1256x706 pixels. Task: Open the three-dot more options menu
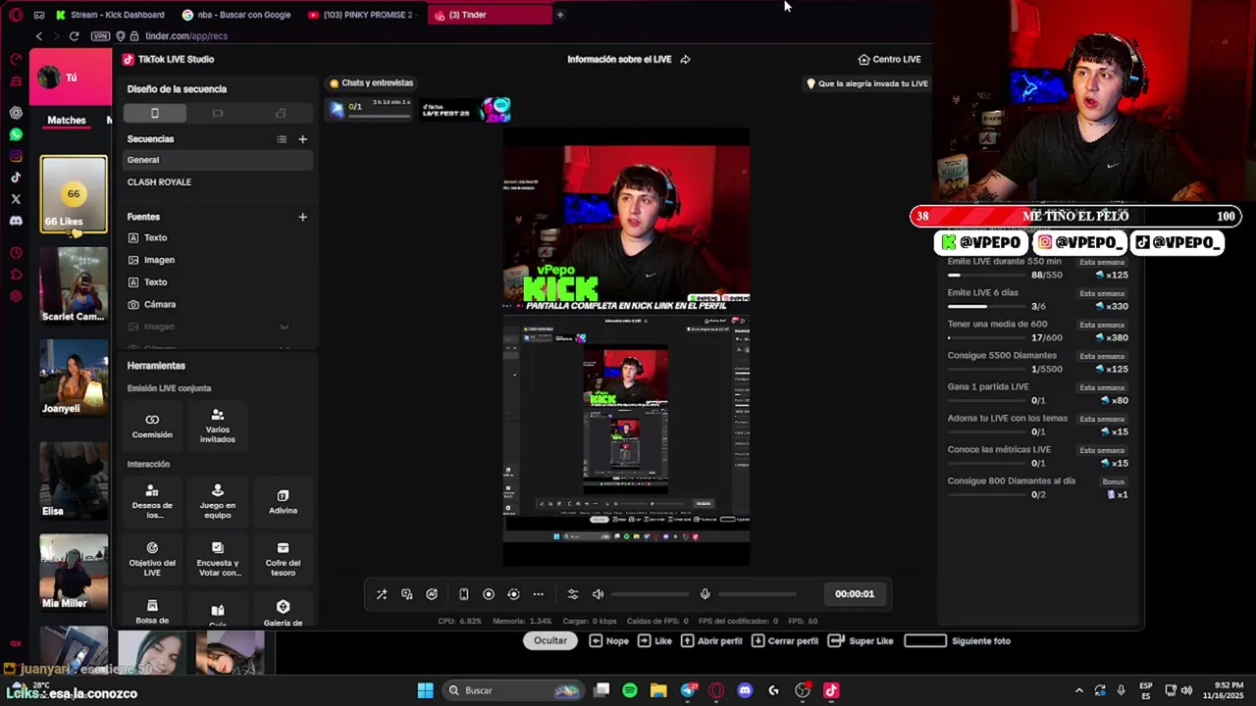click(538, 594)
